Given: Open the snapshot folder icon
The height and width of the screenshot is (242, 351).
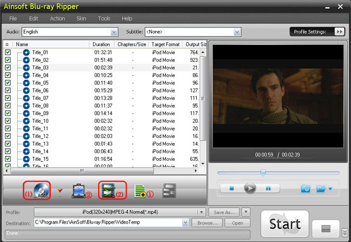Looking at the screenshot, I should 321,188.
